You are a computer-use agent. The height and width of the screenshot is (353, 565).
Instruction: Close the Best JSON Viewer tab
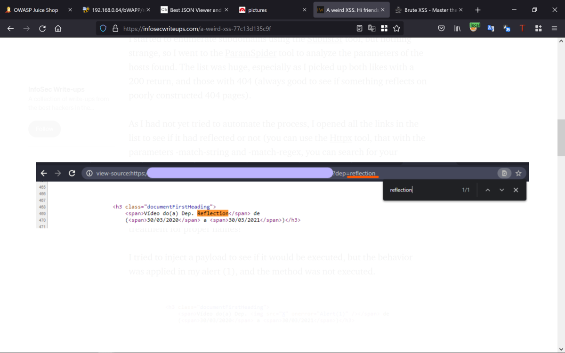pyautogui.click(x=226, y=10)
